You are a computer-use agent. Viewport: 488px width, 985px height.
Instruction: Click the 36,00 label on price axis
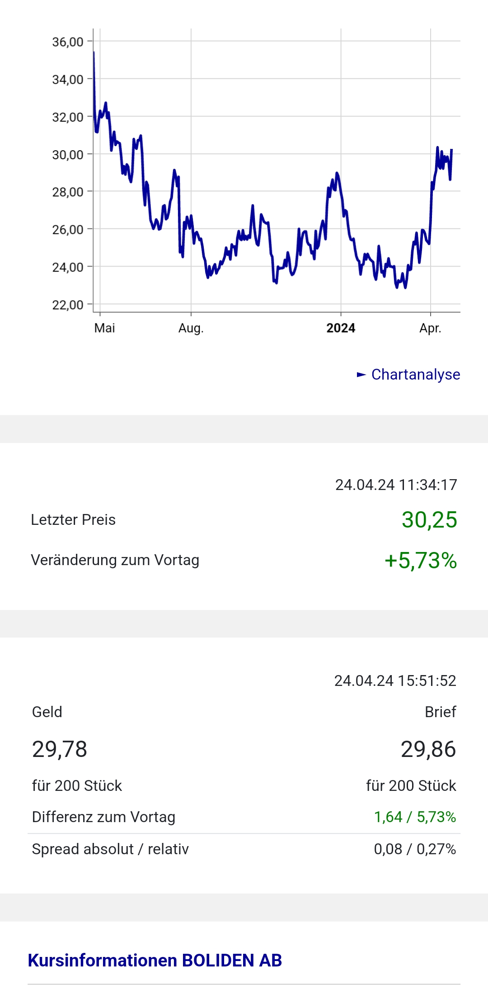68,42
